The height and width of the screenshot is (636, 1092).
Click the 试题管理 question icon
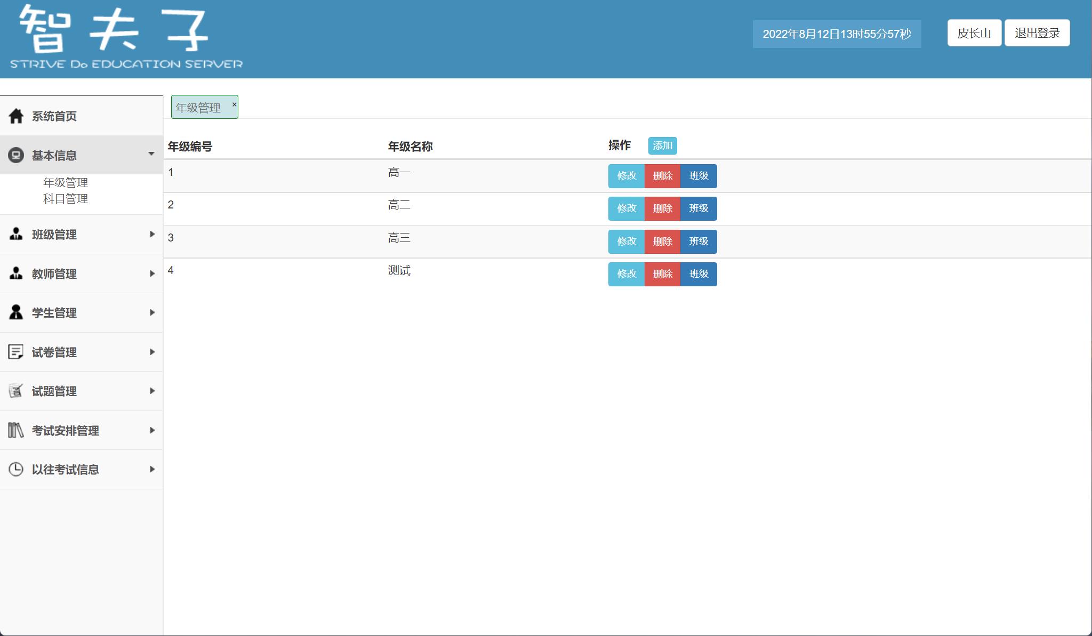[16, 391]
